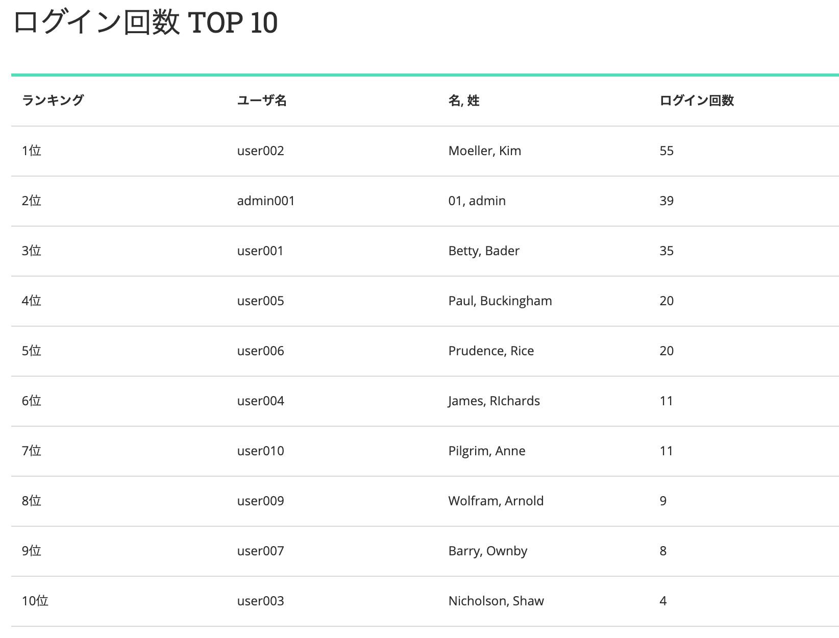
Task: Click the ログイン回数 TOP 10 page heading
Action: point(145,23)
